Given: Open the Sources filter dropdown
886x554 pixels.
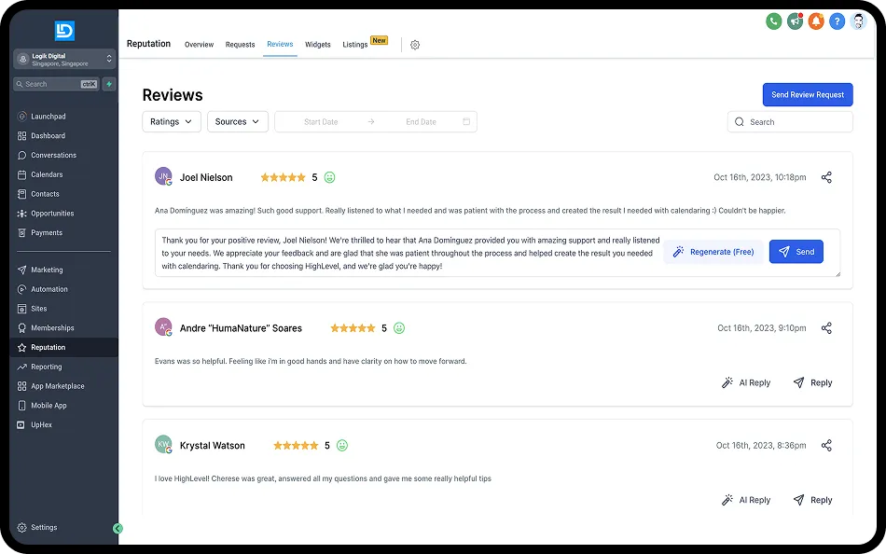Looking at the screenshot, I should click(237, 121).
